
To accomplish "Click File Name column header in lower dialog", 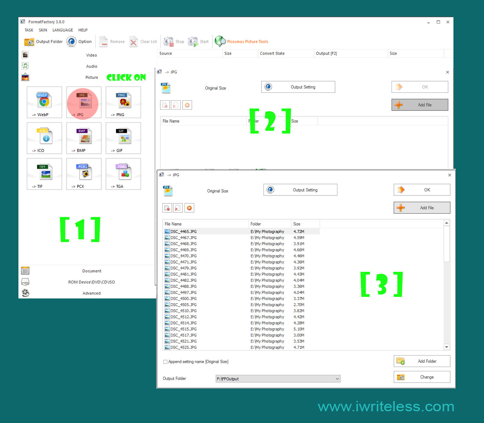I will [x=206, y=224].
